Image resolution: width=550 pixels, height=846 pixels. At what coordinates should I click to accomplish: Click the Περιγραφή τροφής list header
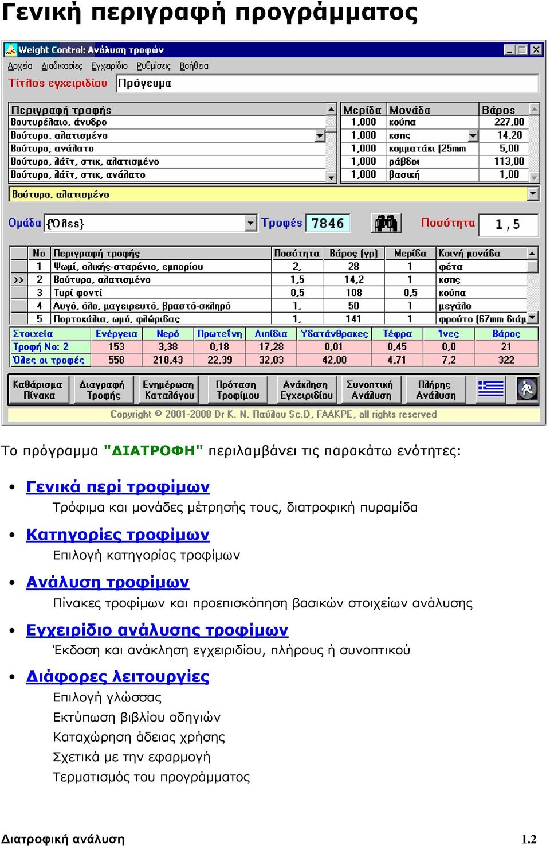(x=168, y=110)
